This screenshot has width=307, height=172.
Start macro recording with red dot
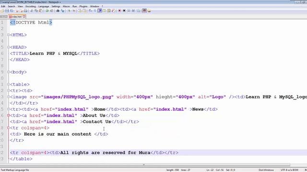(x=119, y=11)
